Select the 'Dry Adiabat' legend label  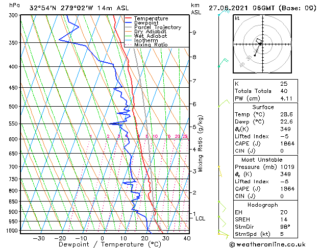point(150,32)
